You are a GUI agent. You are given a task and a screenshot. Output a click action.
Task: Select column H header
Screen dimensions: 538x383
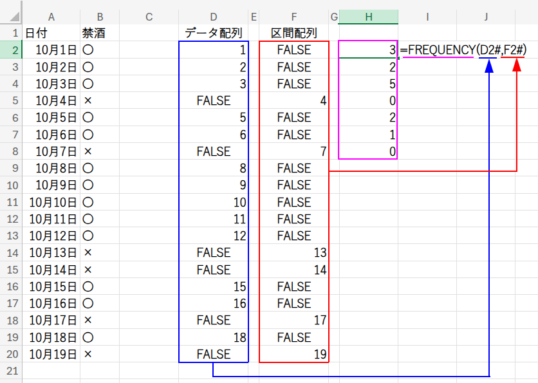point(368,17)
